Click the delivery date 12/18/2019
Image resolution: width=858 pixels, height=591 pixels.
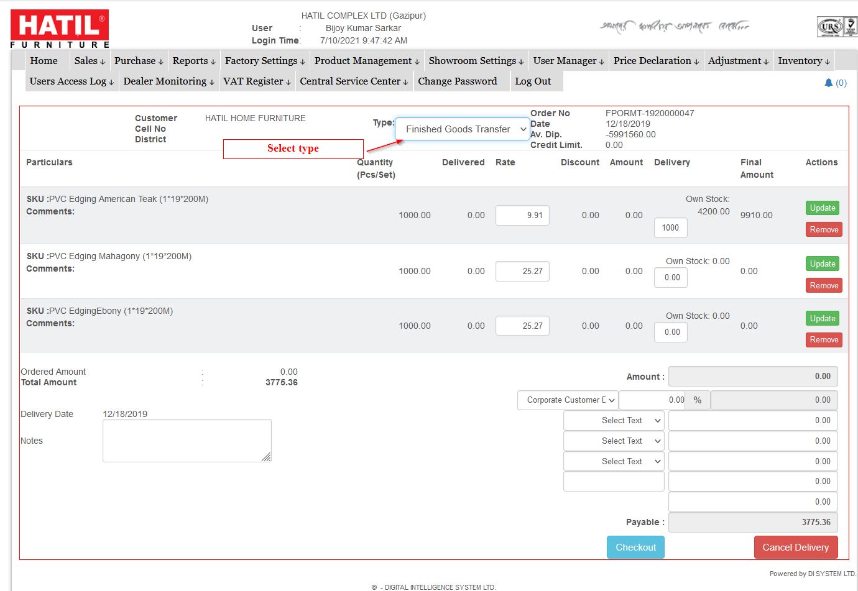click(x=125, y=415)
